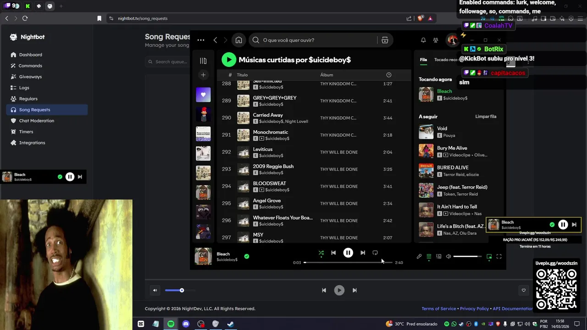Image resolution: width=587 pixels, height=330 pixels.
Task: Select track 'Angel Grove'
Action: (x=314, y=203)
